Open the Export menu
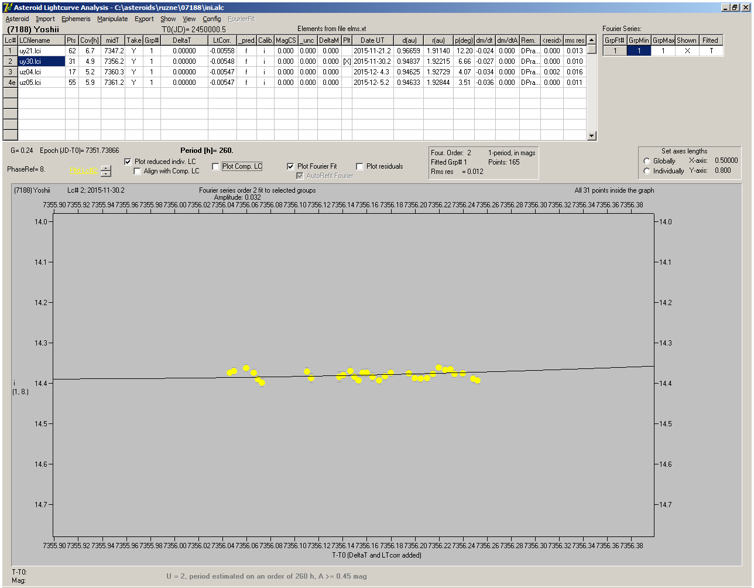The width and height of the screenshot is (754, 588). click(144, 19)
